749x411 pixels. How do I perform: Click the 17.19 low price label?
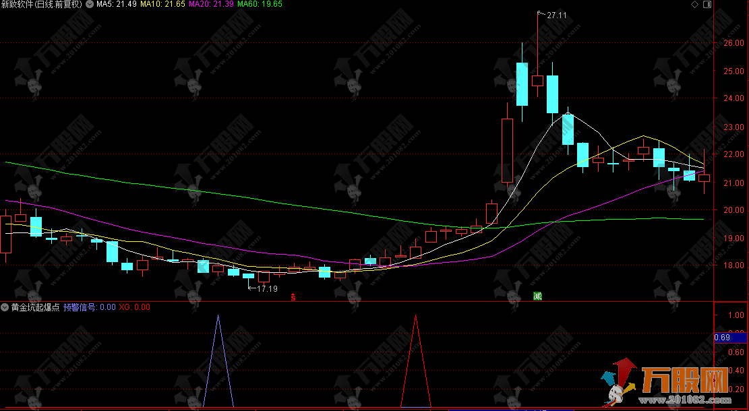click(267, 289)
